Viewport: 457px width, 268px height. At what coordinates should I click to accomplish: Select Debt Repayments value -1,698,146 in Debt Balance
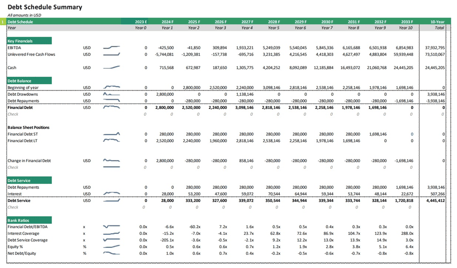[x=404, y=101]
